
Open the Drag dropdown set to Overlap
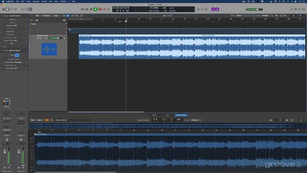[267, 16]
